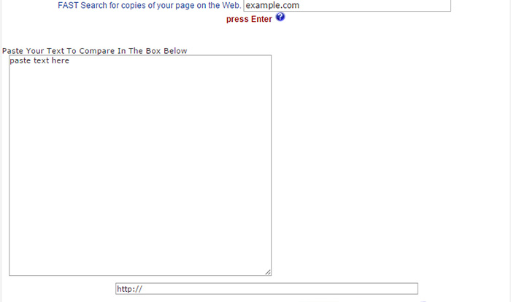Image resolution: width=511 pixels, height=302 pixels.
Task: Click the words 'your page' in search label
Action: point(175,6)
